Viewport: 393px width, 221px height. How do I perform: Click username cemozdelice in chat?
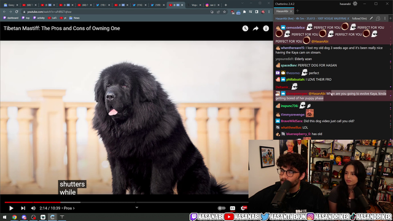[296, 28]
